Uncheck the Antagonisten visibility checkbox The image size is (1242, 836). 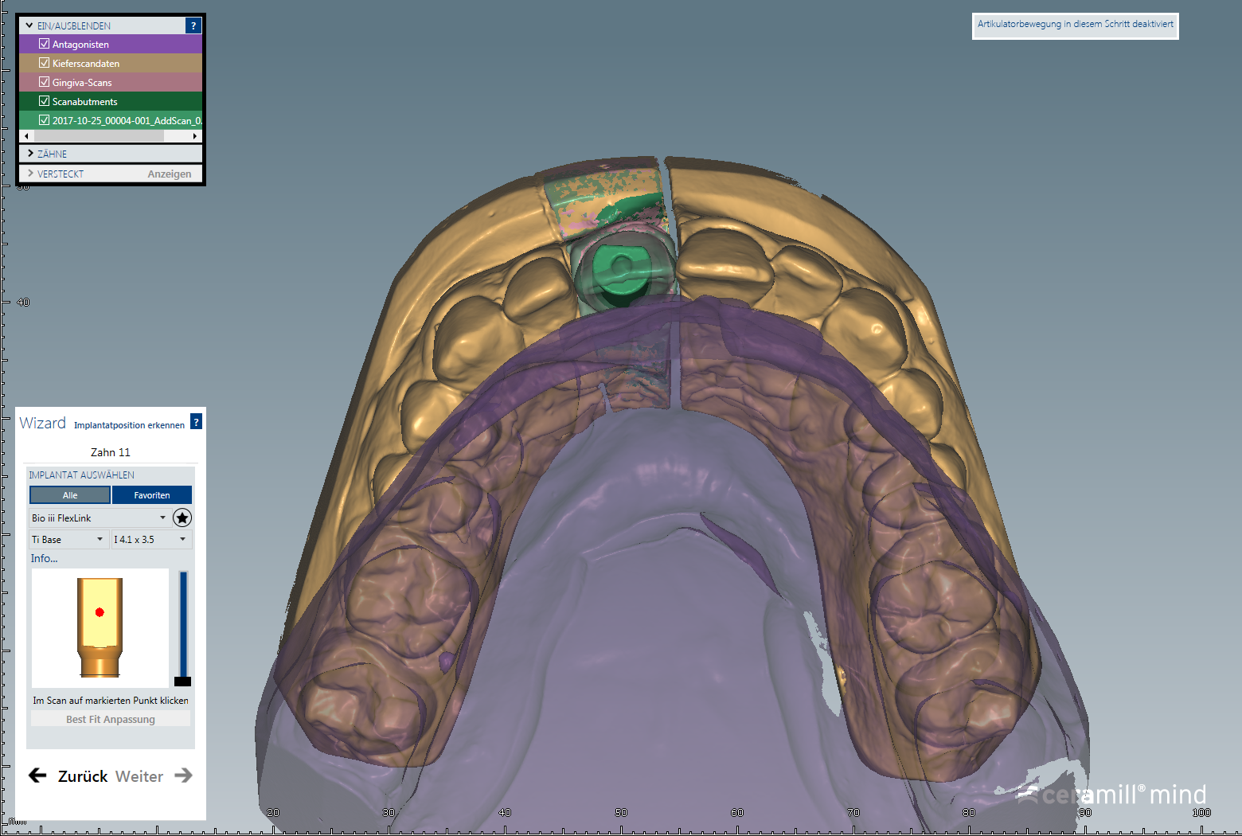[x=45, y=44]
